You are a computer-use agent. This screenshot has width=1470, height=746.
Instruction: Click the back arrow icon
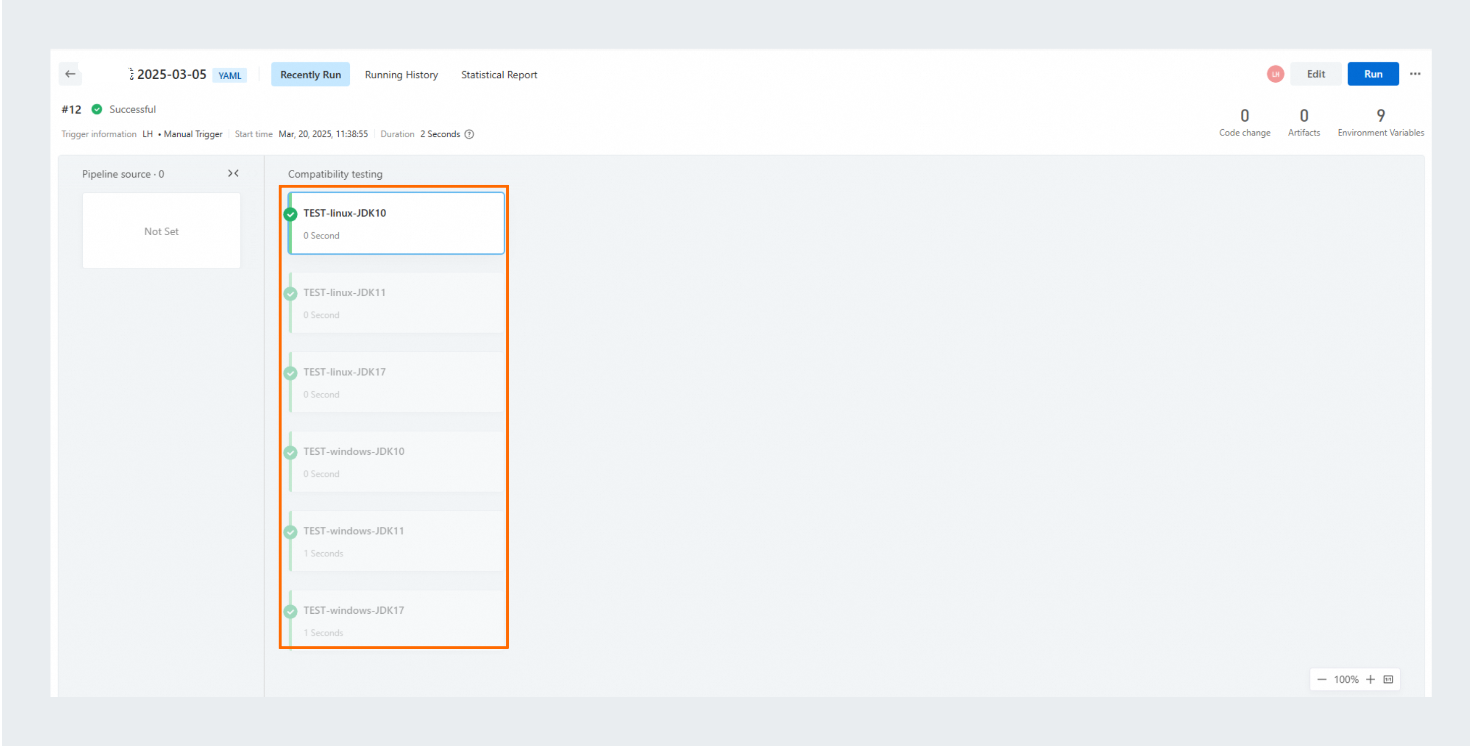(70, 74)
